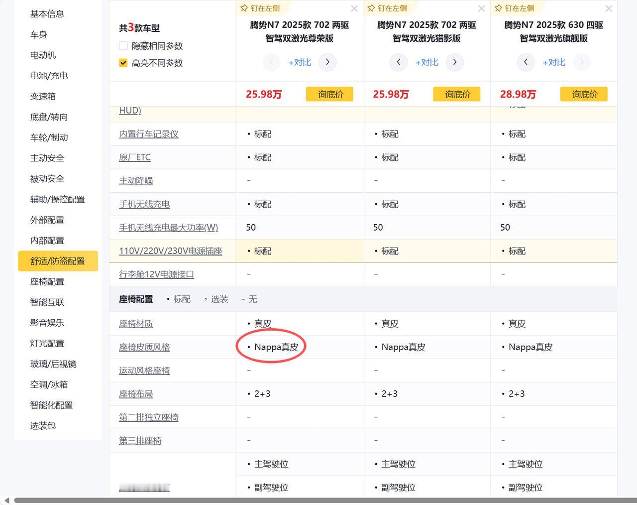Viewport: 637px width, 505px height.
Task: Open the 基本信息 section in the sidebar
Action: click(47, 14)
